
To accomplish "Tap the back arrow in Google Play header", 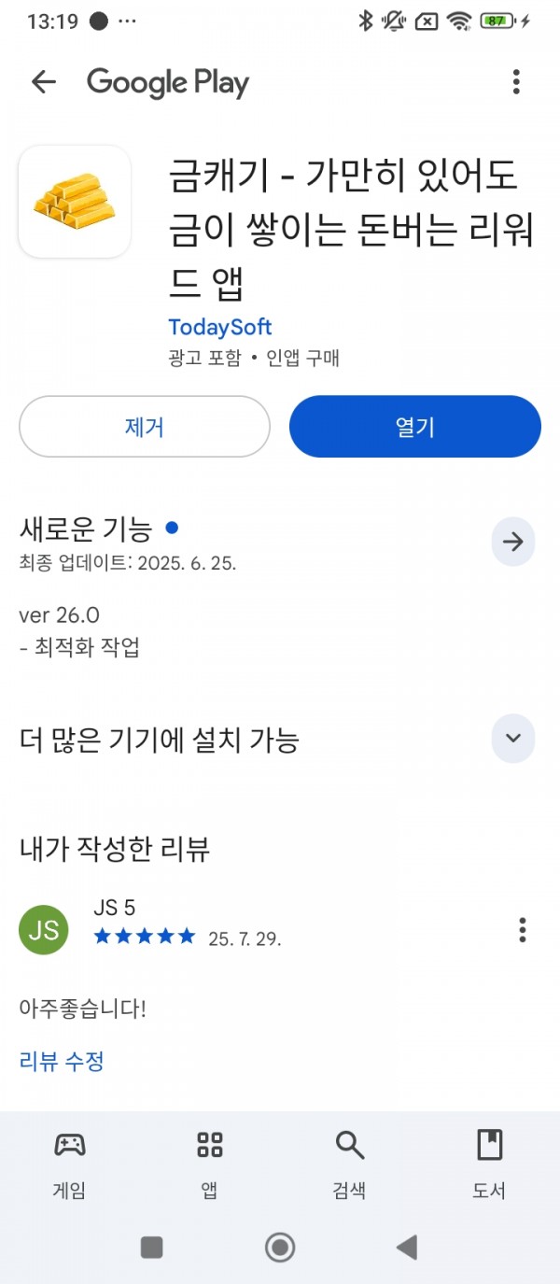I will pyautogui.click(x=44, y=82).
